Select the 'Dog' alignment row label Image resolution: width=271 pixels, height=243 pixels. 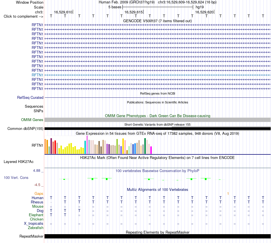[x=40, y=211]
